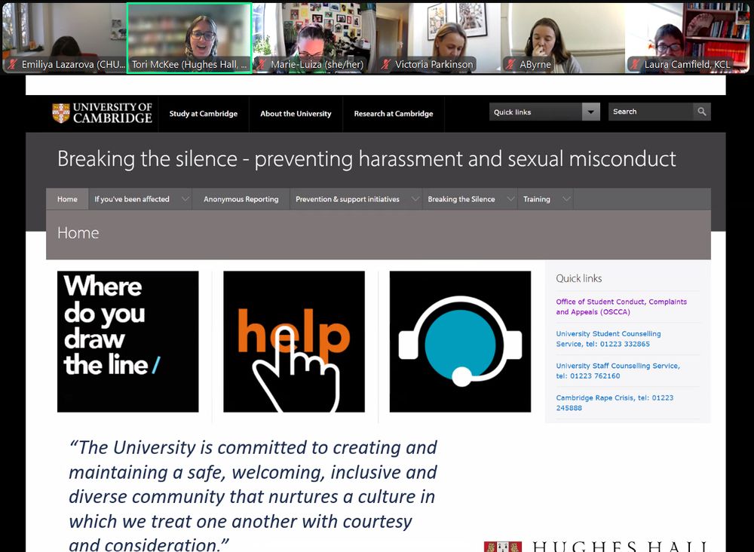Select Emiliya Lazarova's video thumbnail
The height and width of the screenshot is (552, 754).
64,38
